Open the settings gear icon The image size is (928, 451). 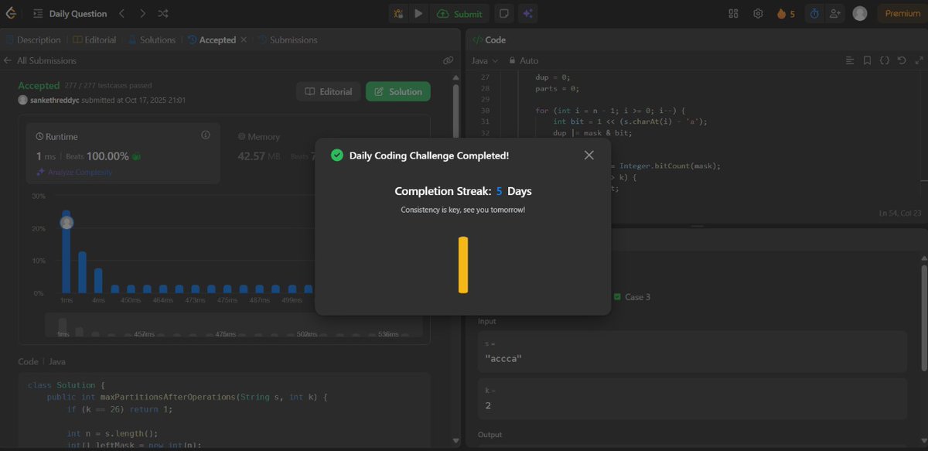758,14
